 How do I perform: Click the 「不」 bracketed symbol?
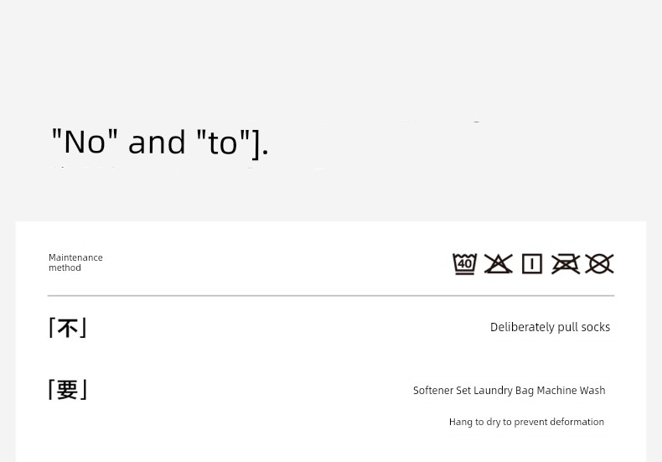tap(68, 327)
